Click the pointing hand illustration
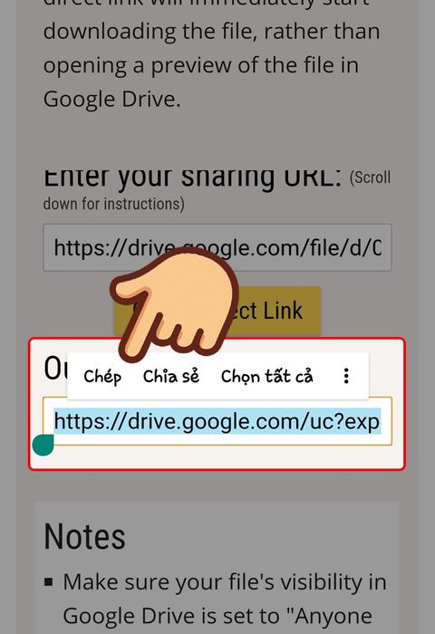The width and height of the screenshot is (435, 634). tap(175, 305)
